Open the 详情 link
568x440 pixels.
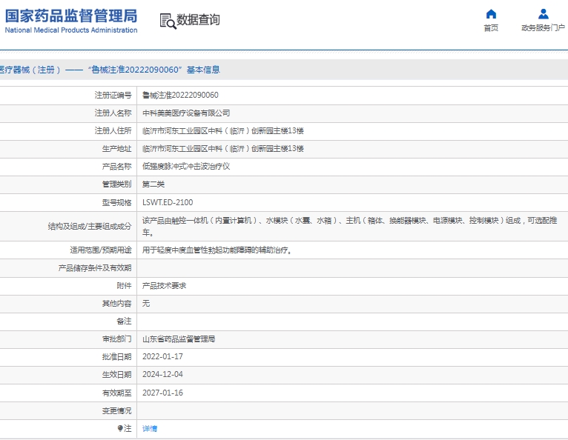[x=150, y=429]
